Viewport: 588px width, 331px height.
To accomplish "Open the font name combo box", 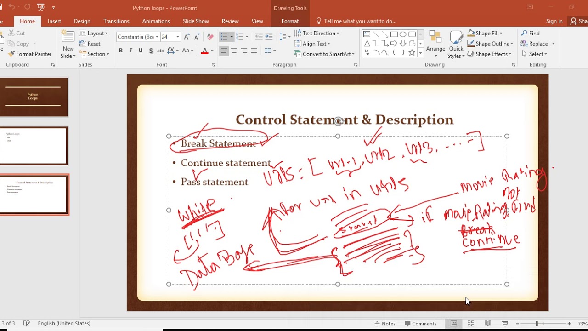I will pos(137,37).
